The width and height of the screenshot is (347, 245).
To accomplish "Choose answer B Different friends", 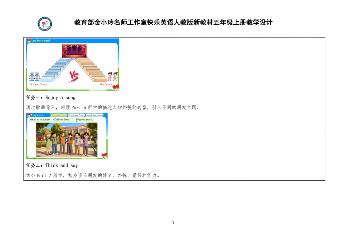I will [84, 120].
